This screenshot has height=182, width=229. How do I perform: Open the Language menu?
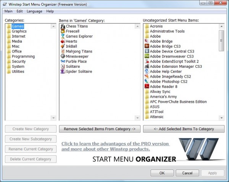34,11
